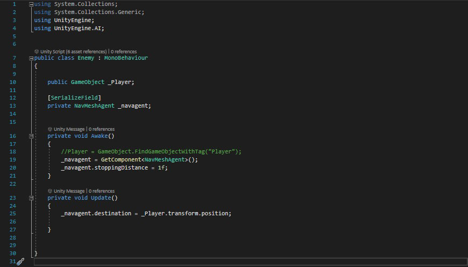Click Unity script icon above Enemy class

[x=37, y=51]
